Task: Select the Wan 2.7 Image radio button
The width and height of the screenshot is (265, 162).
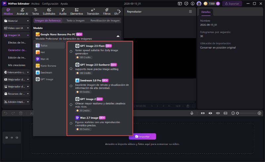Action: (71, 123)
